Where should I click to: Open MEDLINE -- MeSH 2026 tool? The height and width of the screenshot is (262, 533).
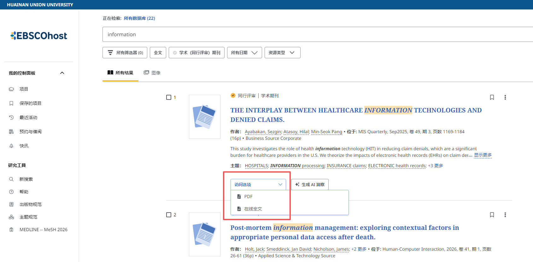43,230
